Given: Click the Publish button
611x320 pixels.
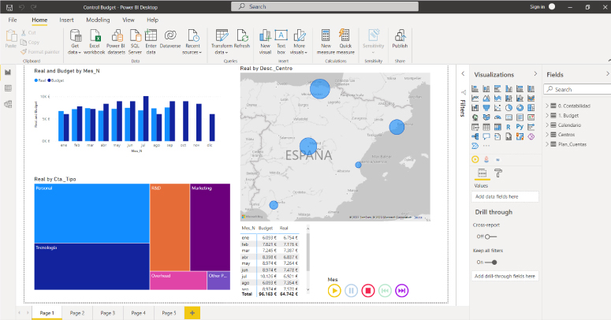Looking at the screenshot, I should coord(400,39).
